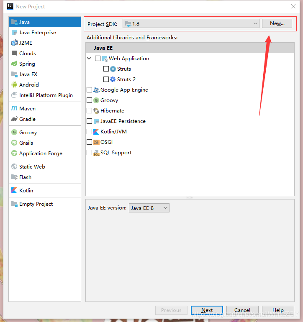Click the Web Application framework icon

pyautogui.click(x=105, y=59)
